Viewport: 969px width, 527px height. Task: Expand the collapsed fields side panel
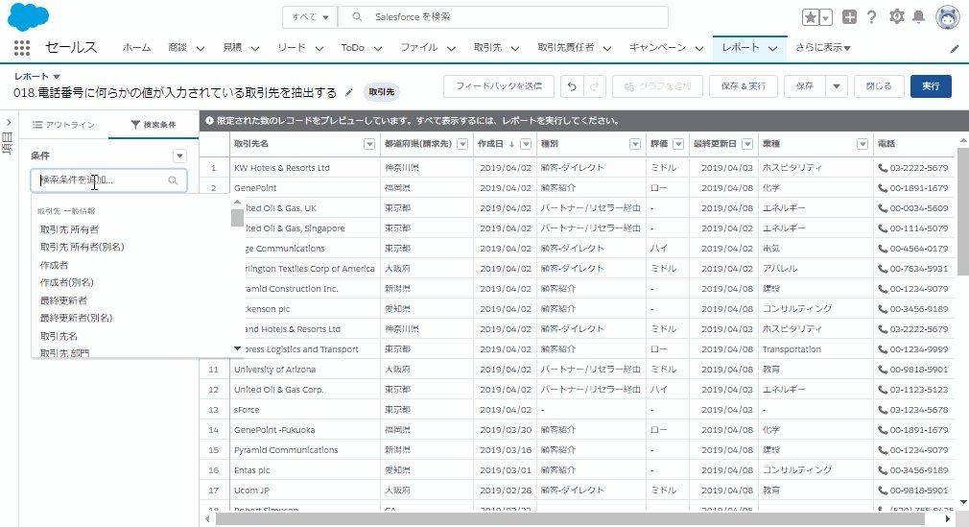click(9, 123)
